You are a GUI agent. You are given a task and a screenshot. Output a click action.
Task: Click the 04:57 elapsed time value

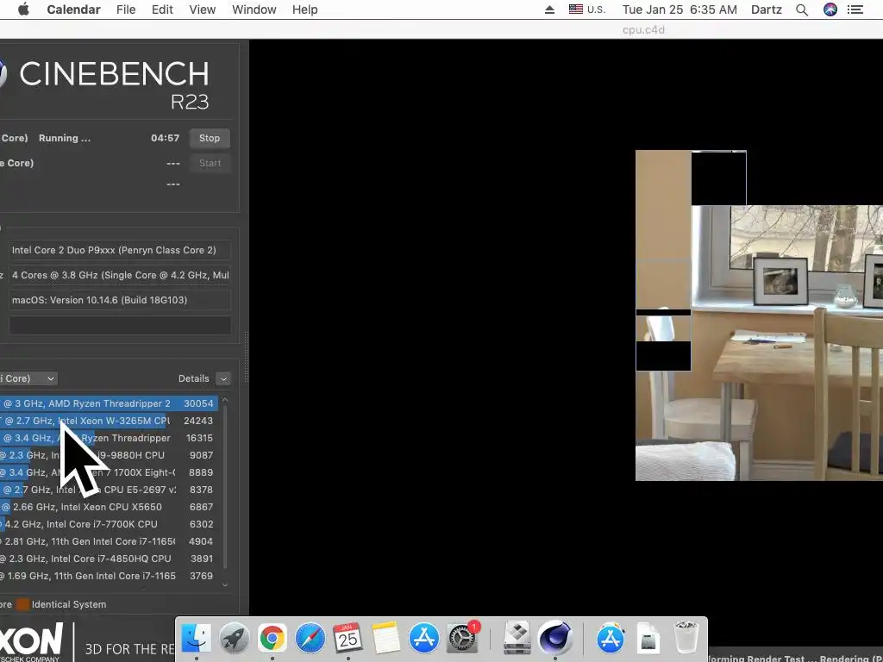pyautogui.click(x=165, y=138)
